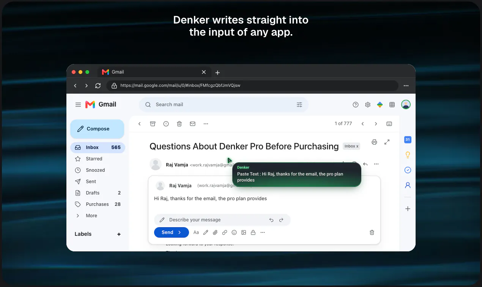Open the Gmail main menu hamburger icon

coord(78,105)
